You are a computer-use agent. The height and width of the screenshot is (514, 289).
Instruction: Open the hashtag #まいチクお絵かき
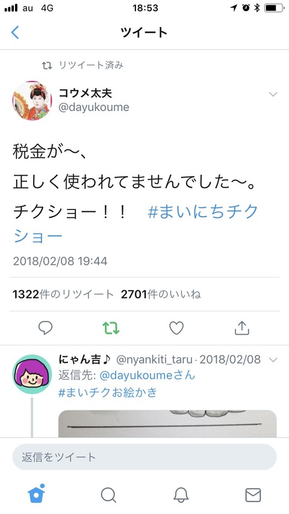coord(108,392)
